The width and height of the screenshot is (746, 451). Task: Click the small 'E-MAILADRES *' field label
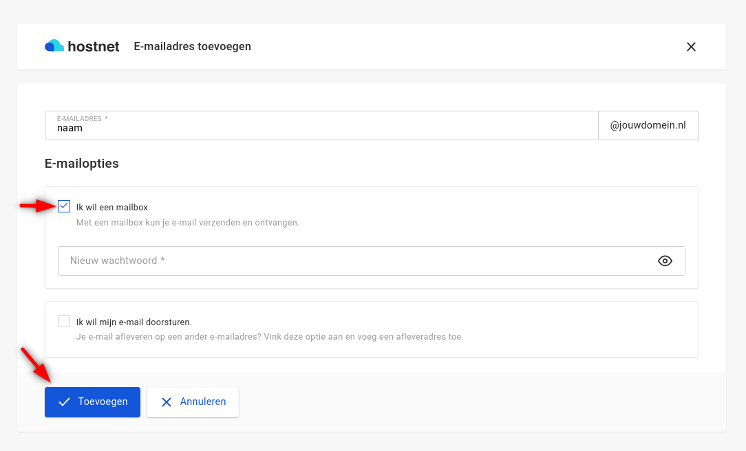tap(82, 119)
